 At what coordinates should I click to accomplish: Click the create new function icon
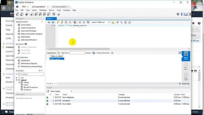pyautogui.click(x=49, y=14)
